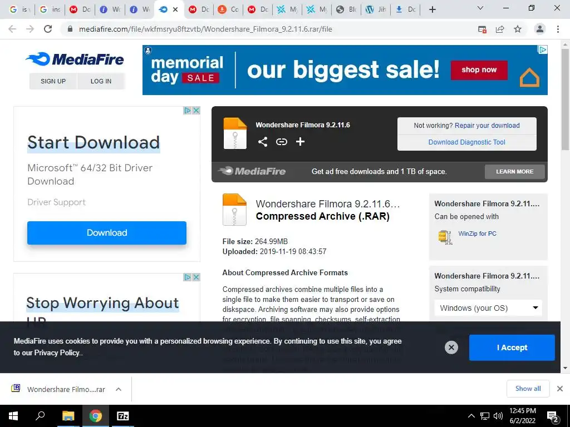Click the MediaFire logo in the header

(75, 59)
